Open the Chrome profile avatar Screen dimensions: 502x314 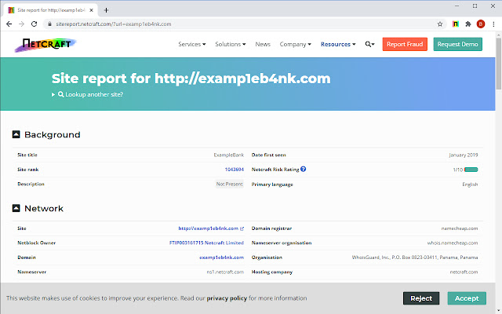pos(481,24)
